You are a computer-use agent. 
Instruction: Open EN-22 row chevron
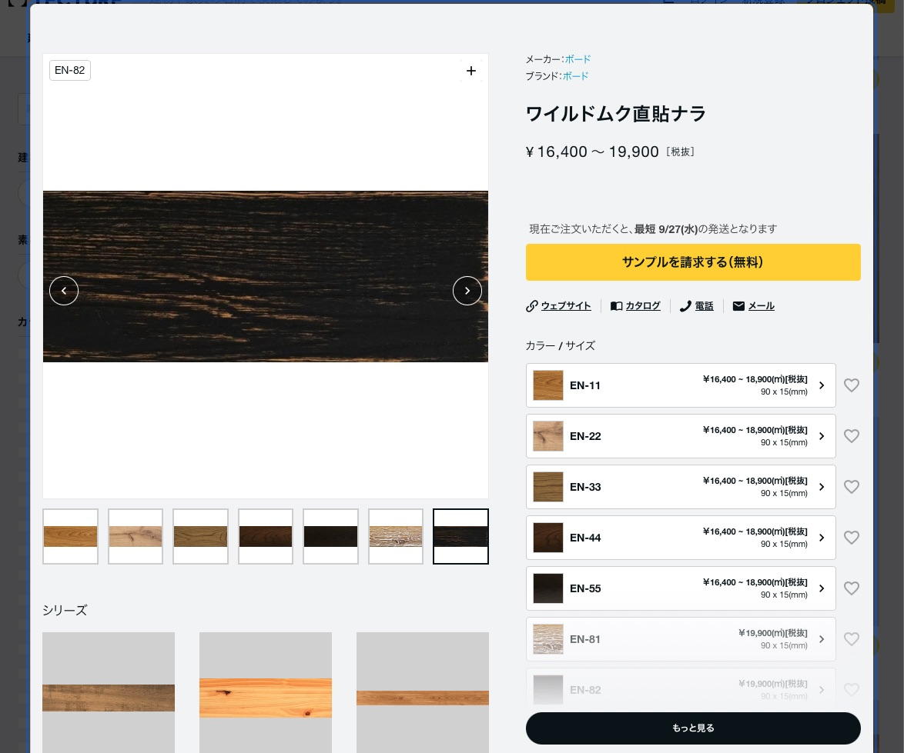[822, 436]
